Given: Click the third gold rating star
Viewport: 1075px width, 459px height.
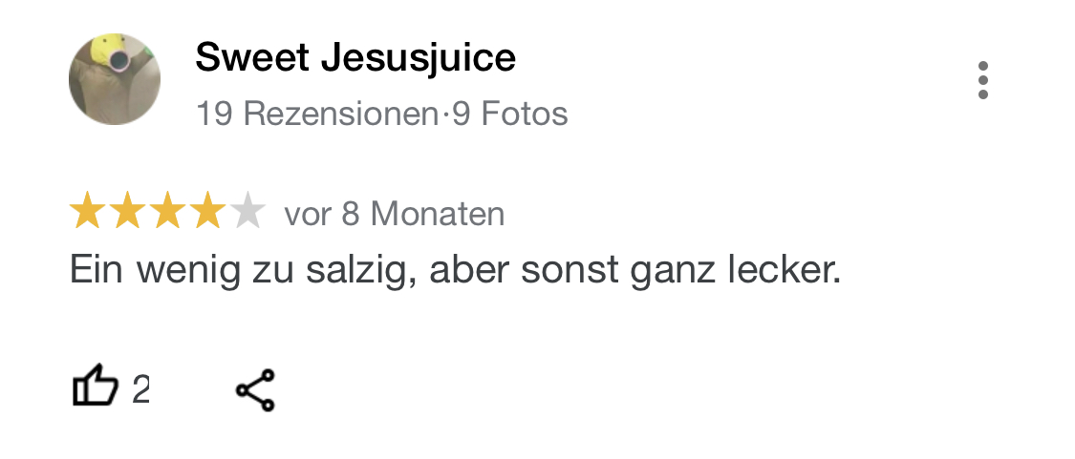Looking at the screenshot, I should [x=167, y=213].
